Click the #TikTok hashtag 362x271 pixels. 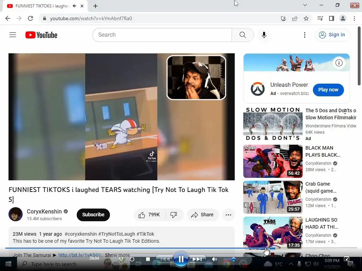pyautogui.click(x=145, y=234)
